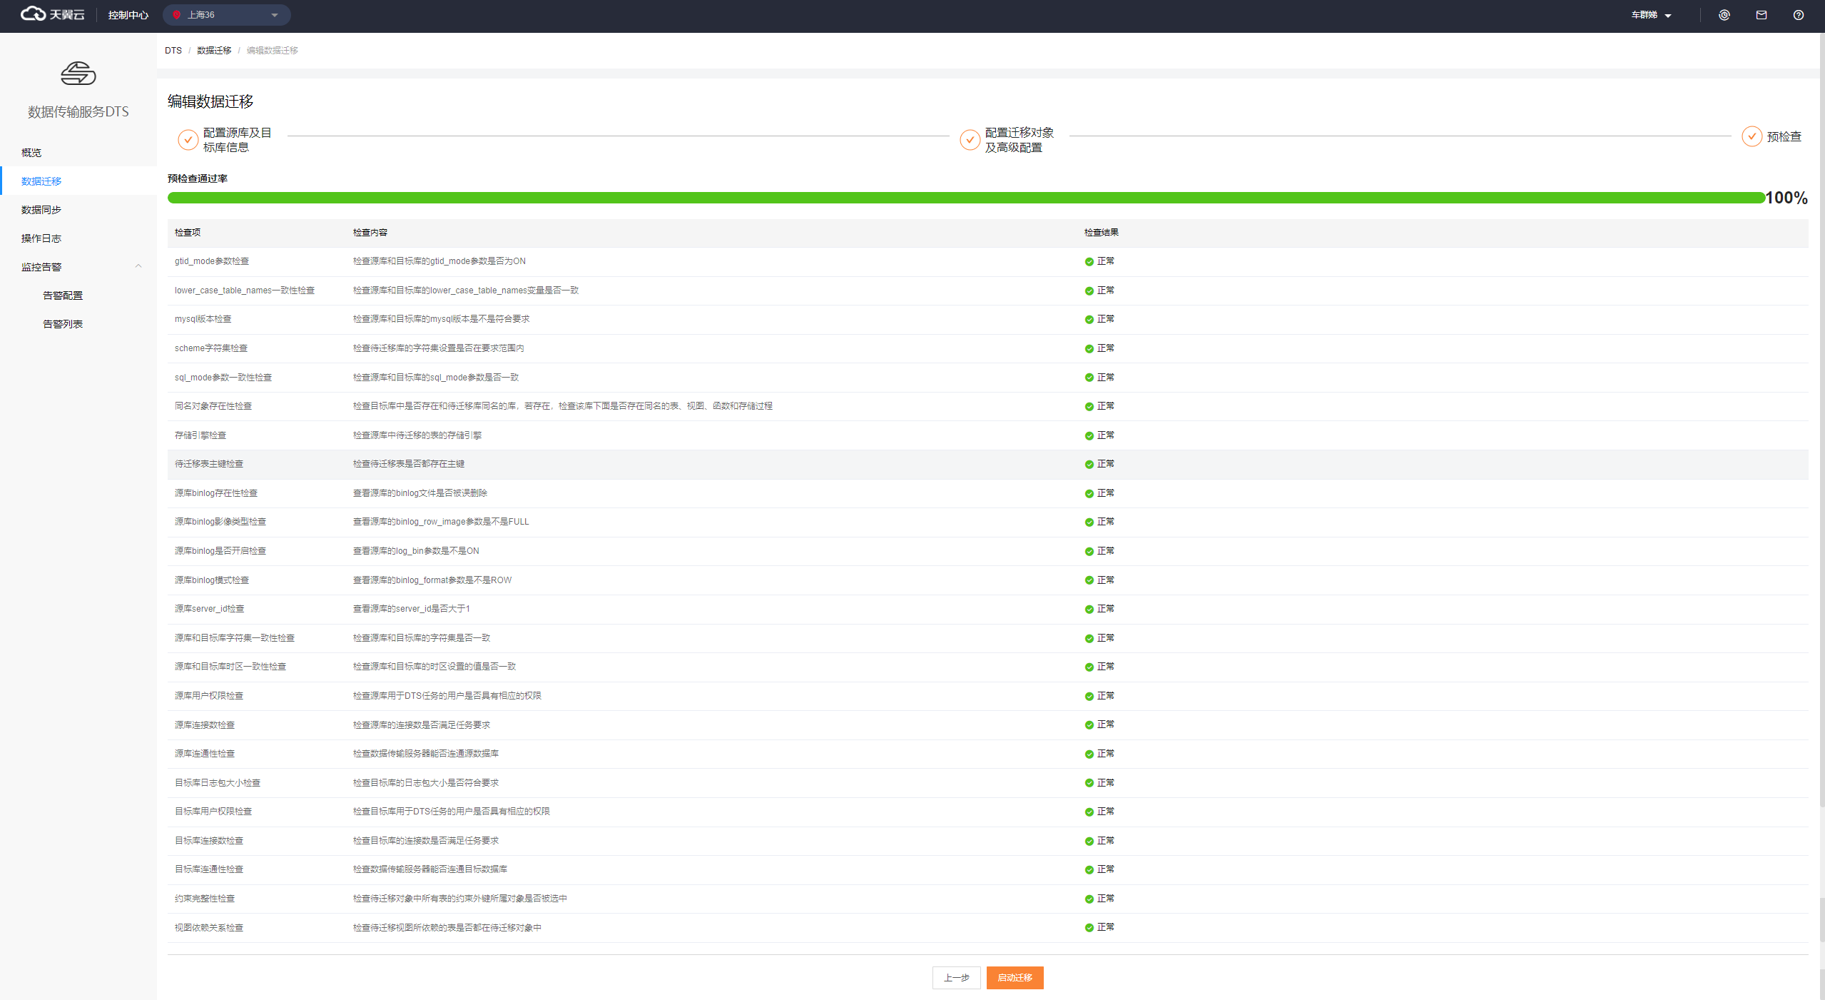Click green status icon for gtid_mode参数检查

tap(1089, 262)
